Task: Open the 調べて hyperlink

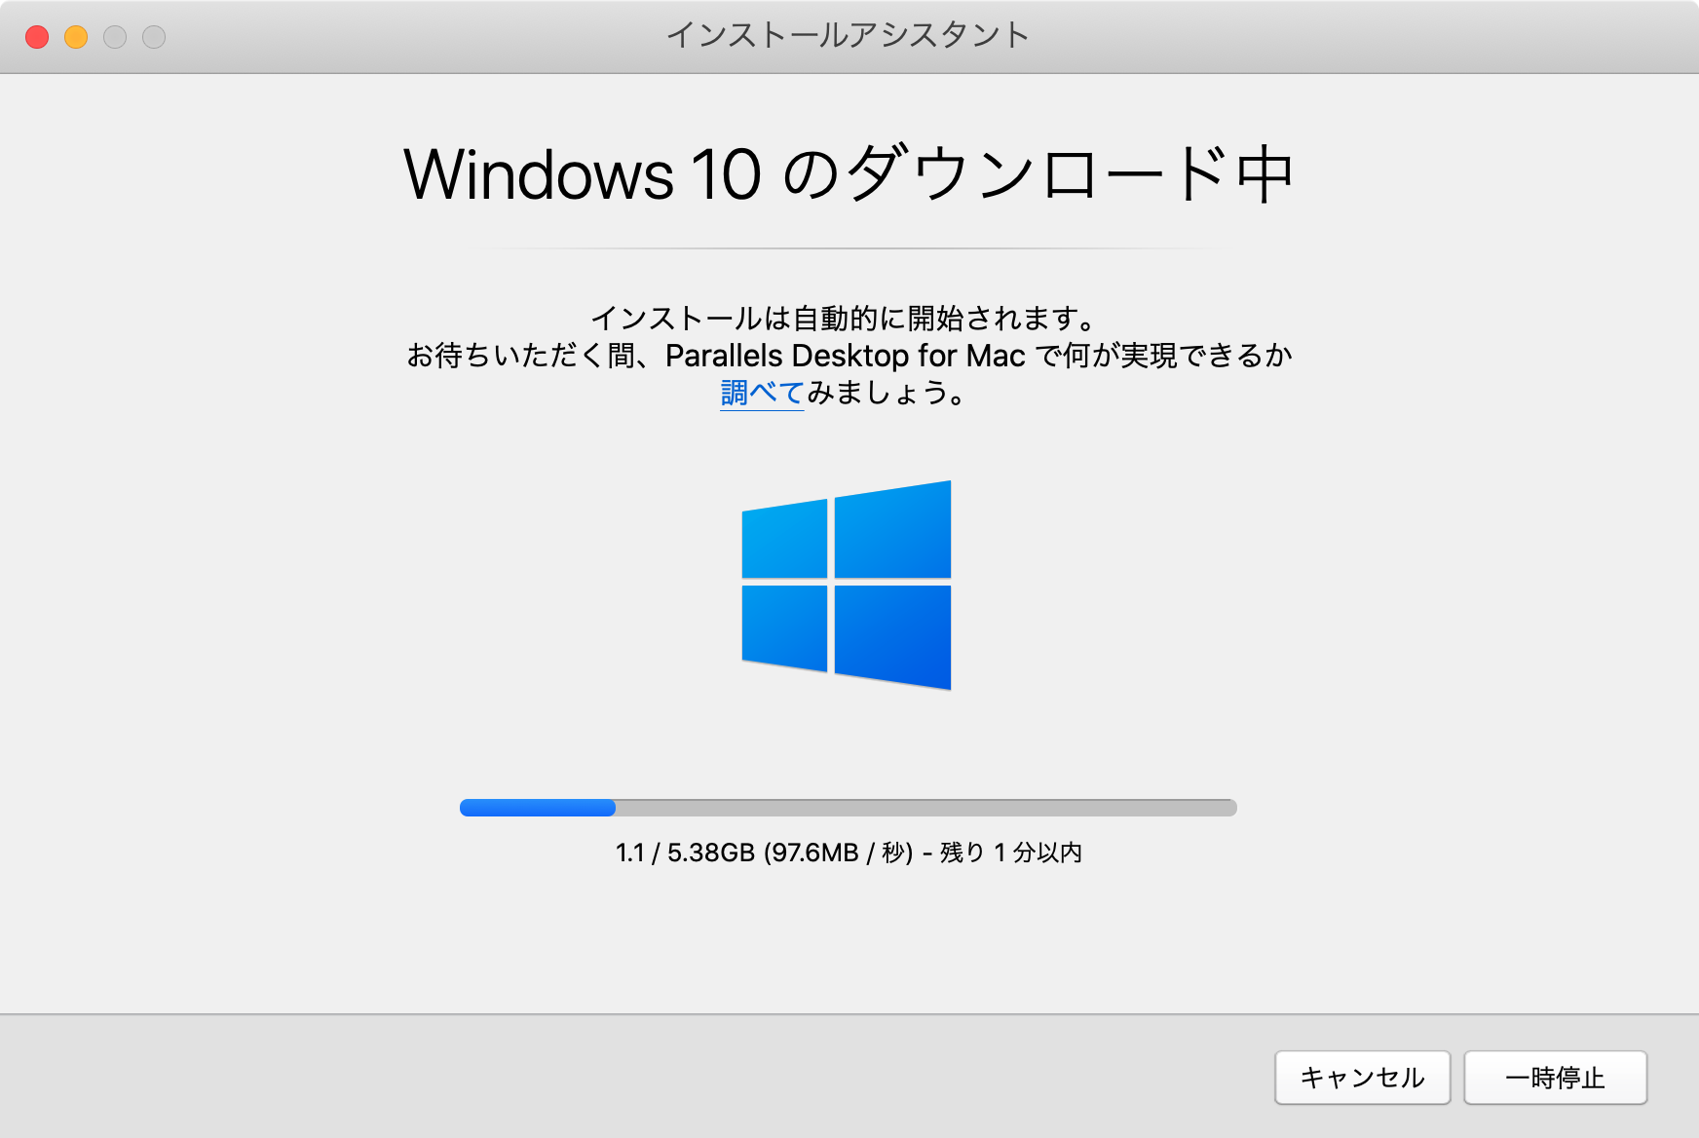Action: [x=762, y=393]
